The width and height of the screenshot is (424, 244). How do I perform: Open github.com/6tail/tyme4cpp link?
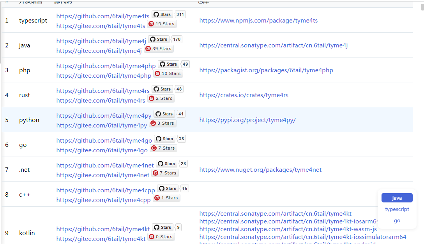coord(106,190)
